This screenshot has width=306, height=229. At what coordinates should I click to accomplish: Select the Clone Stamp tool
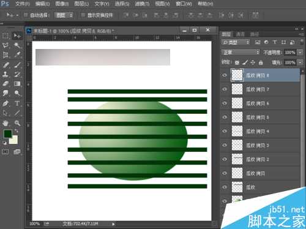tap(6, 74)
